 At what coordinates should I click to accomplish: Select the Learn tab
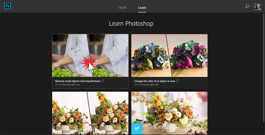142,8
